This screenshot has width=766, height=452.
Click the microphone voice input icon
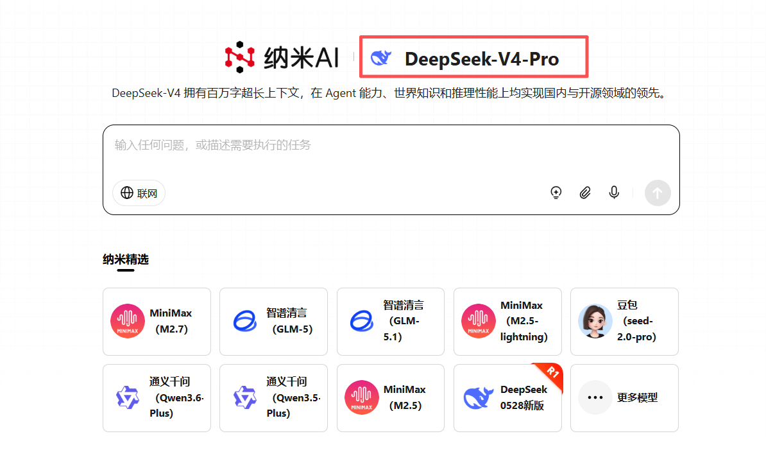[x=614, y=193]
